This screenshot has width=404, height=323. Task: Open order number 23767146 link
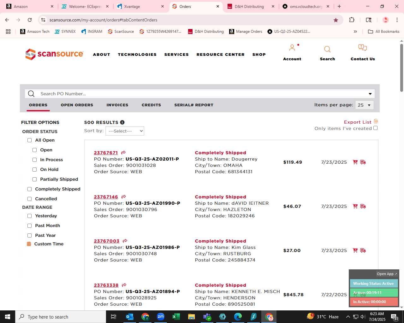point(106,197)
